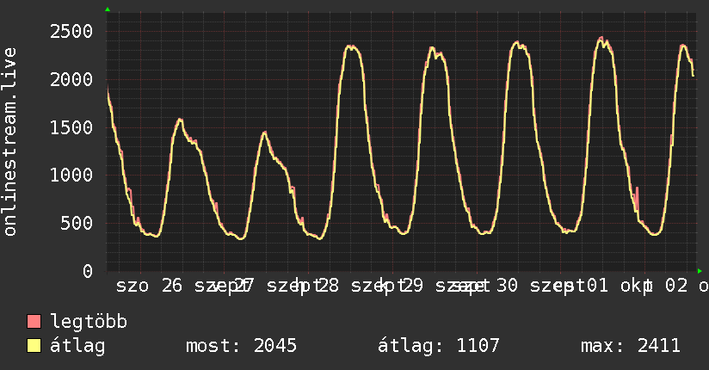
Task: Click the onlinestream.live vertical axis title
Action: click(9, 142)
